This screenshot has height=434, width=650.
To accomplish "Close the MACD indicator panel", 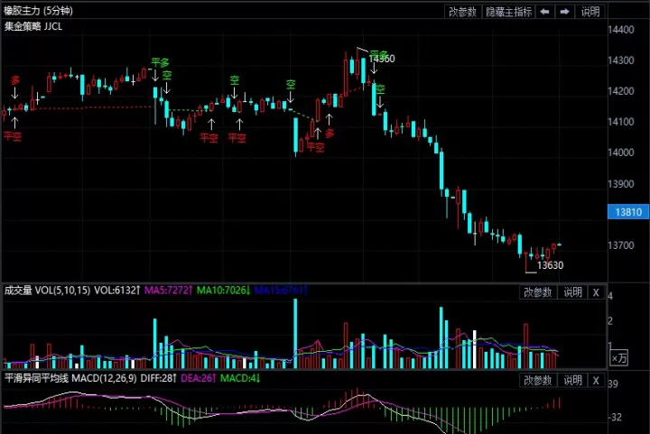I will tap(596, 380).
